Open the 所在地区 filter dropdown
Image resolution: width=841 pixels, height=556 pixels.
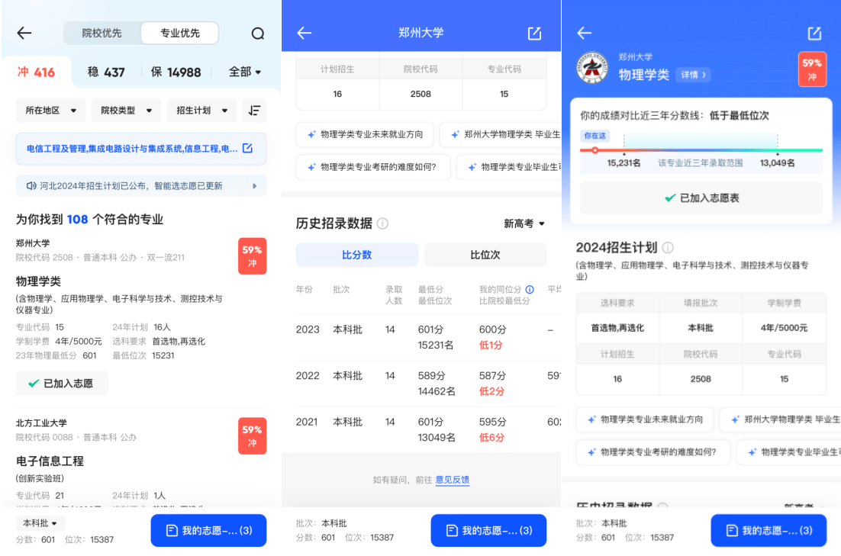(50, 111)
